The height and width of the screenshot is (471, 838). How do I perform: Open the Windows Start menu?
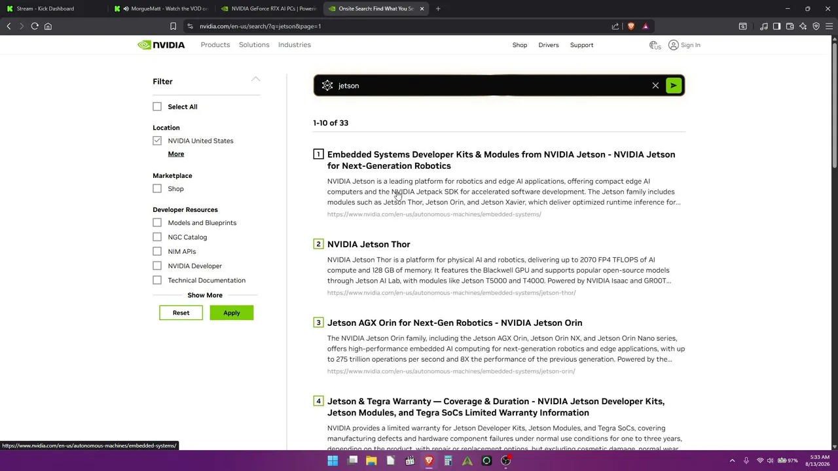[x=333, y=461]
